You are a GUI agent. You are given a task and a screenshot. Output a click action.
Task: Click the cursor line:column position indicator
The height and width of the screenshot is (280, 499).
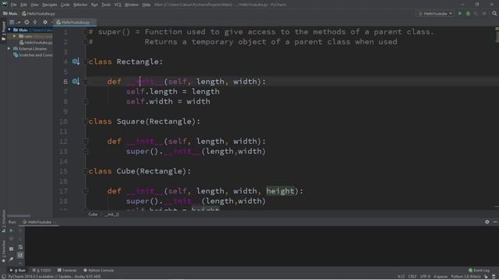tap(401, 277)
